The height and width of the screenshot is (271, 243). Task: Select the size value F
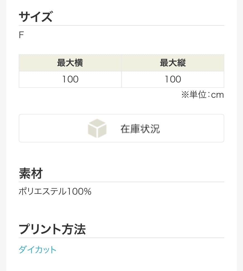(x=21, y=35)
